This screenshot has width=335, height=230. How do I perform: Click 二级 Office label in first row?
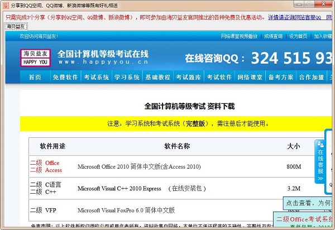click(x=45, y=163)
